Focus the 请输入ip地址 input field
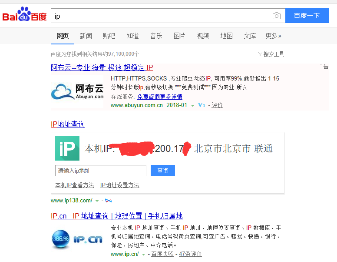The image size is (337, 262). point(101,171)
